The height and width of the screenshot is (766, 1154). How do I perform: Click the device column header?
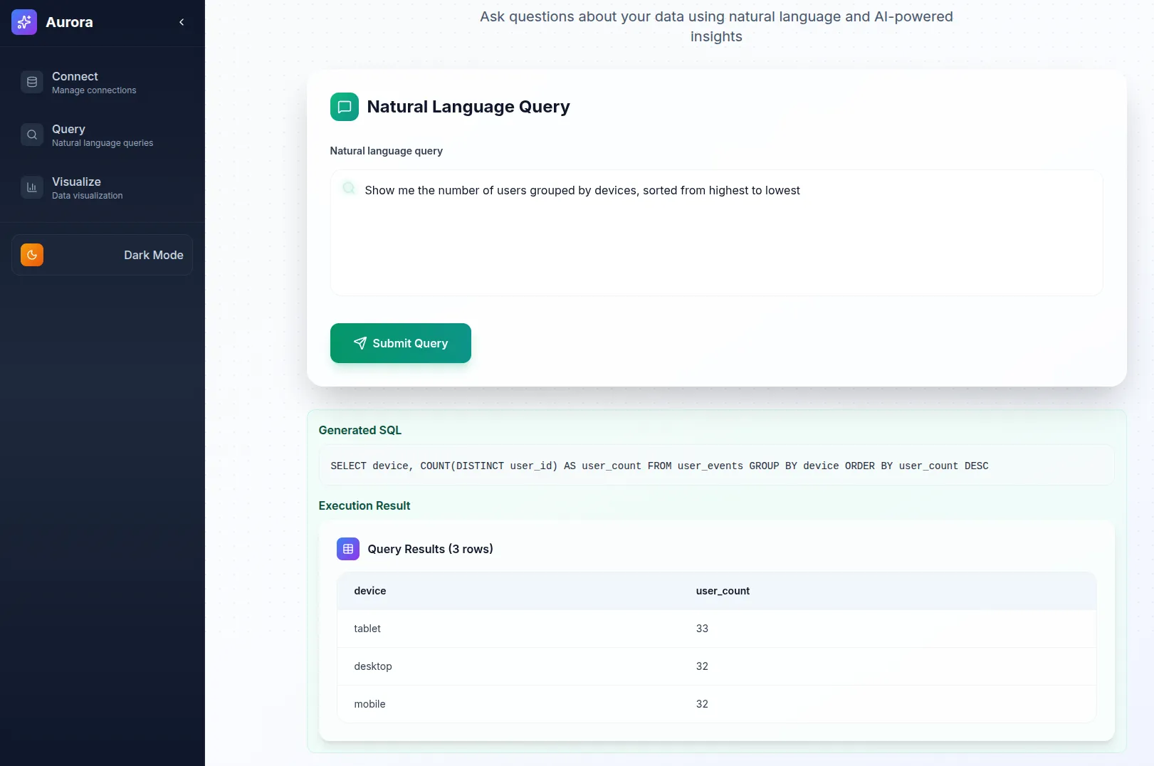369,591
